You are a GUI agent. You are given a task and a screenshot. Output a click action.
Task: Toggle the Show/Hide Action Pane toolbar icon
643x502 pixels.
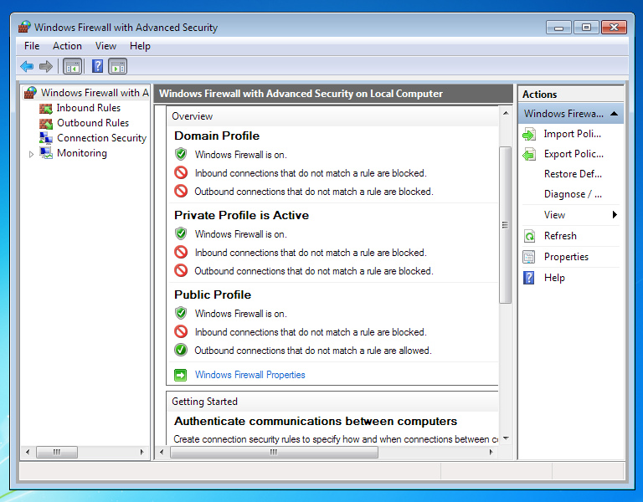(x=118, y=66)
